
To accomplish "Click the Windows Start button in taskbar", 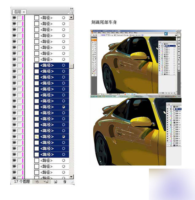I will pyautogui.click(x=93, y=97).
